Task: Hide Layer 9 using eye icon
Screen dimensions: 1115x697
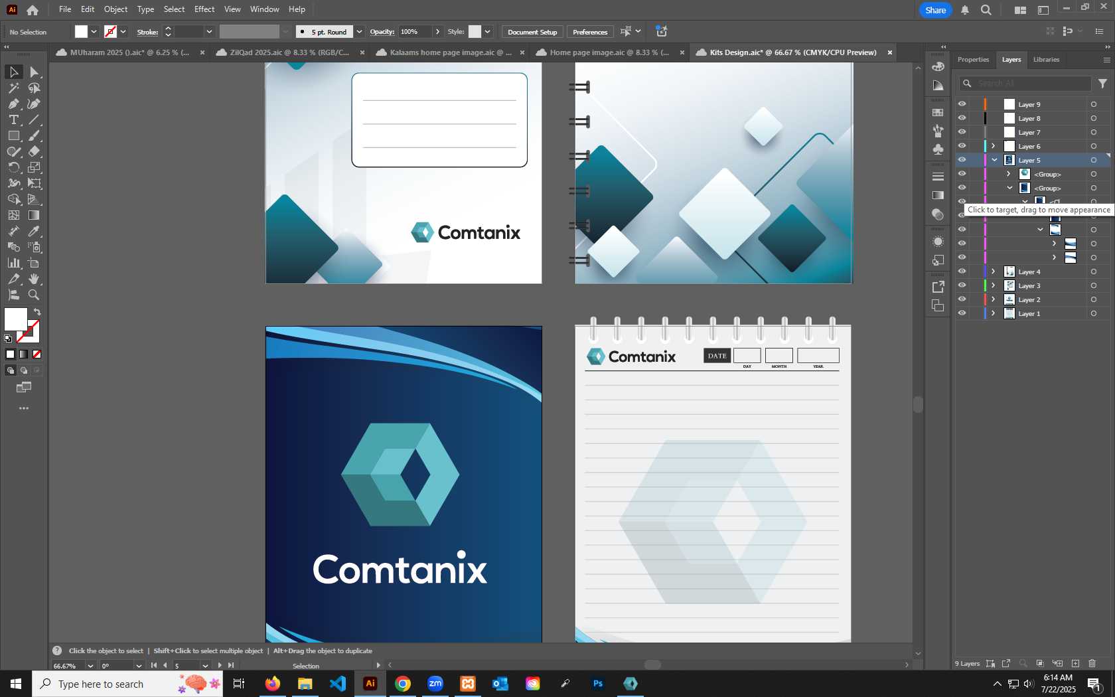Action: tap(962, 104)
